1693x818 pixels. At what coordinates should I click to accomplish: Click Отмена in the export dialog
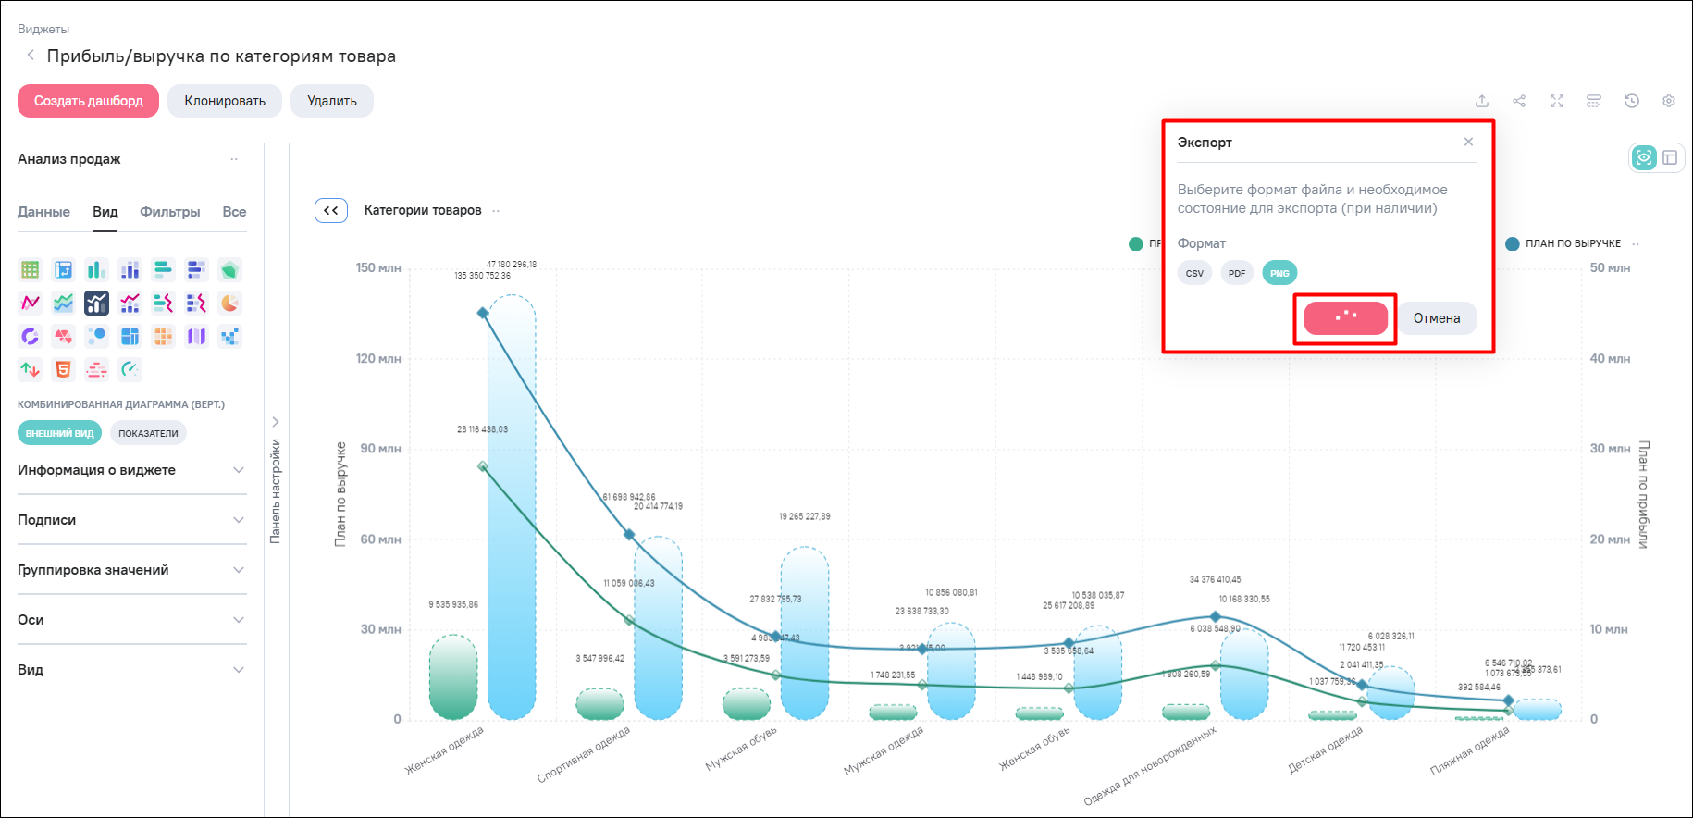tap(1437, 318)
